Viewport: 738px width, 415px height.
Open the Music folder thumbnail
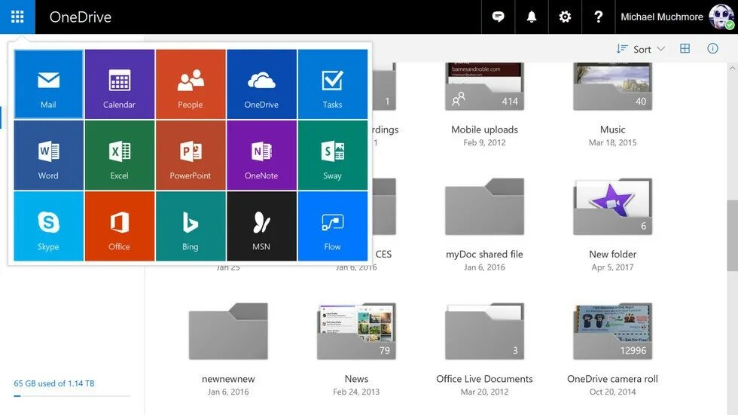(x=612, y=87)
